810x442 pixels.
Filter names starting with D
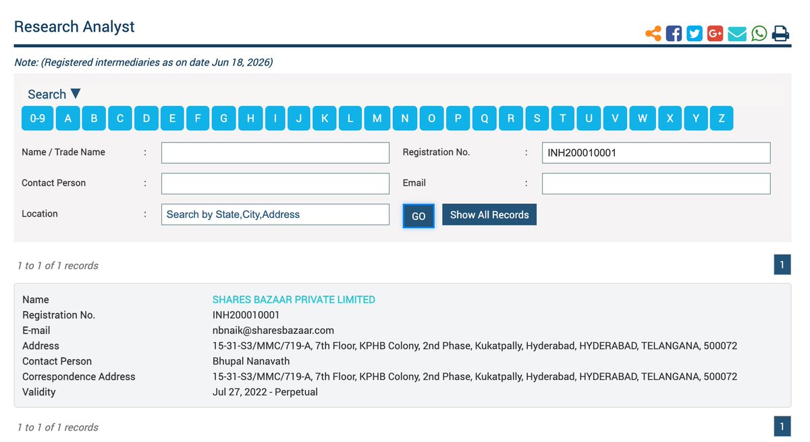pyautogui.click(x=146, y=118)
